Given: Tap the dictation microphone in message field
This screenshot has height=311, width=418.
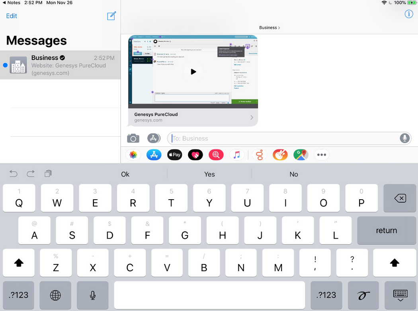Looking at the screenshot, I should pyautogui.click(x=404, y=138).
